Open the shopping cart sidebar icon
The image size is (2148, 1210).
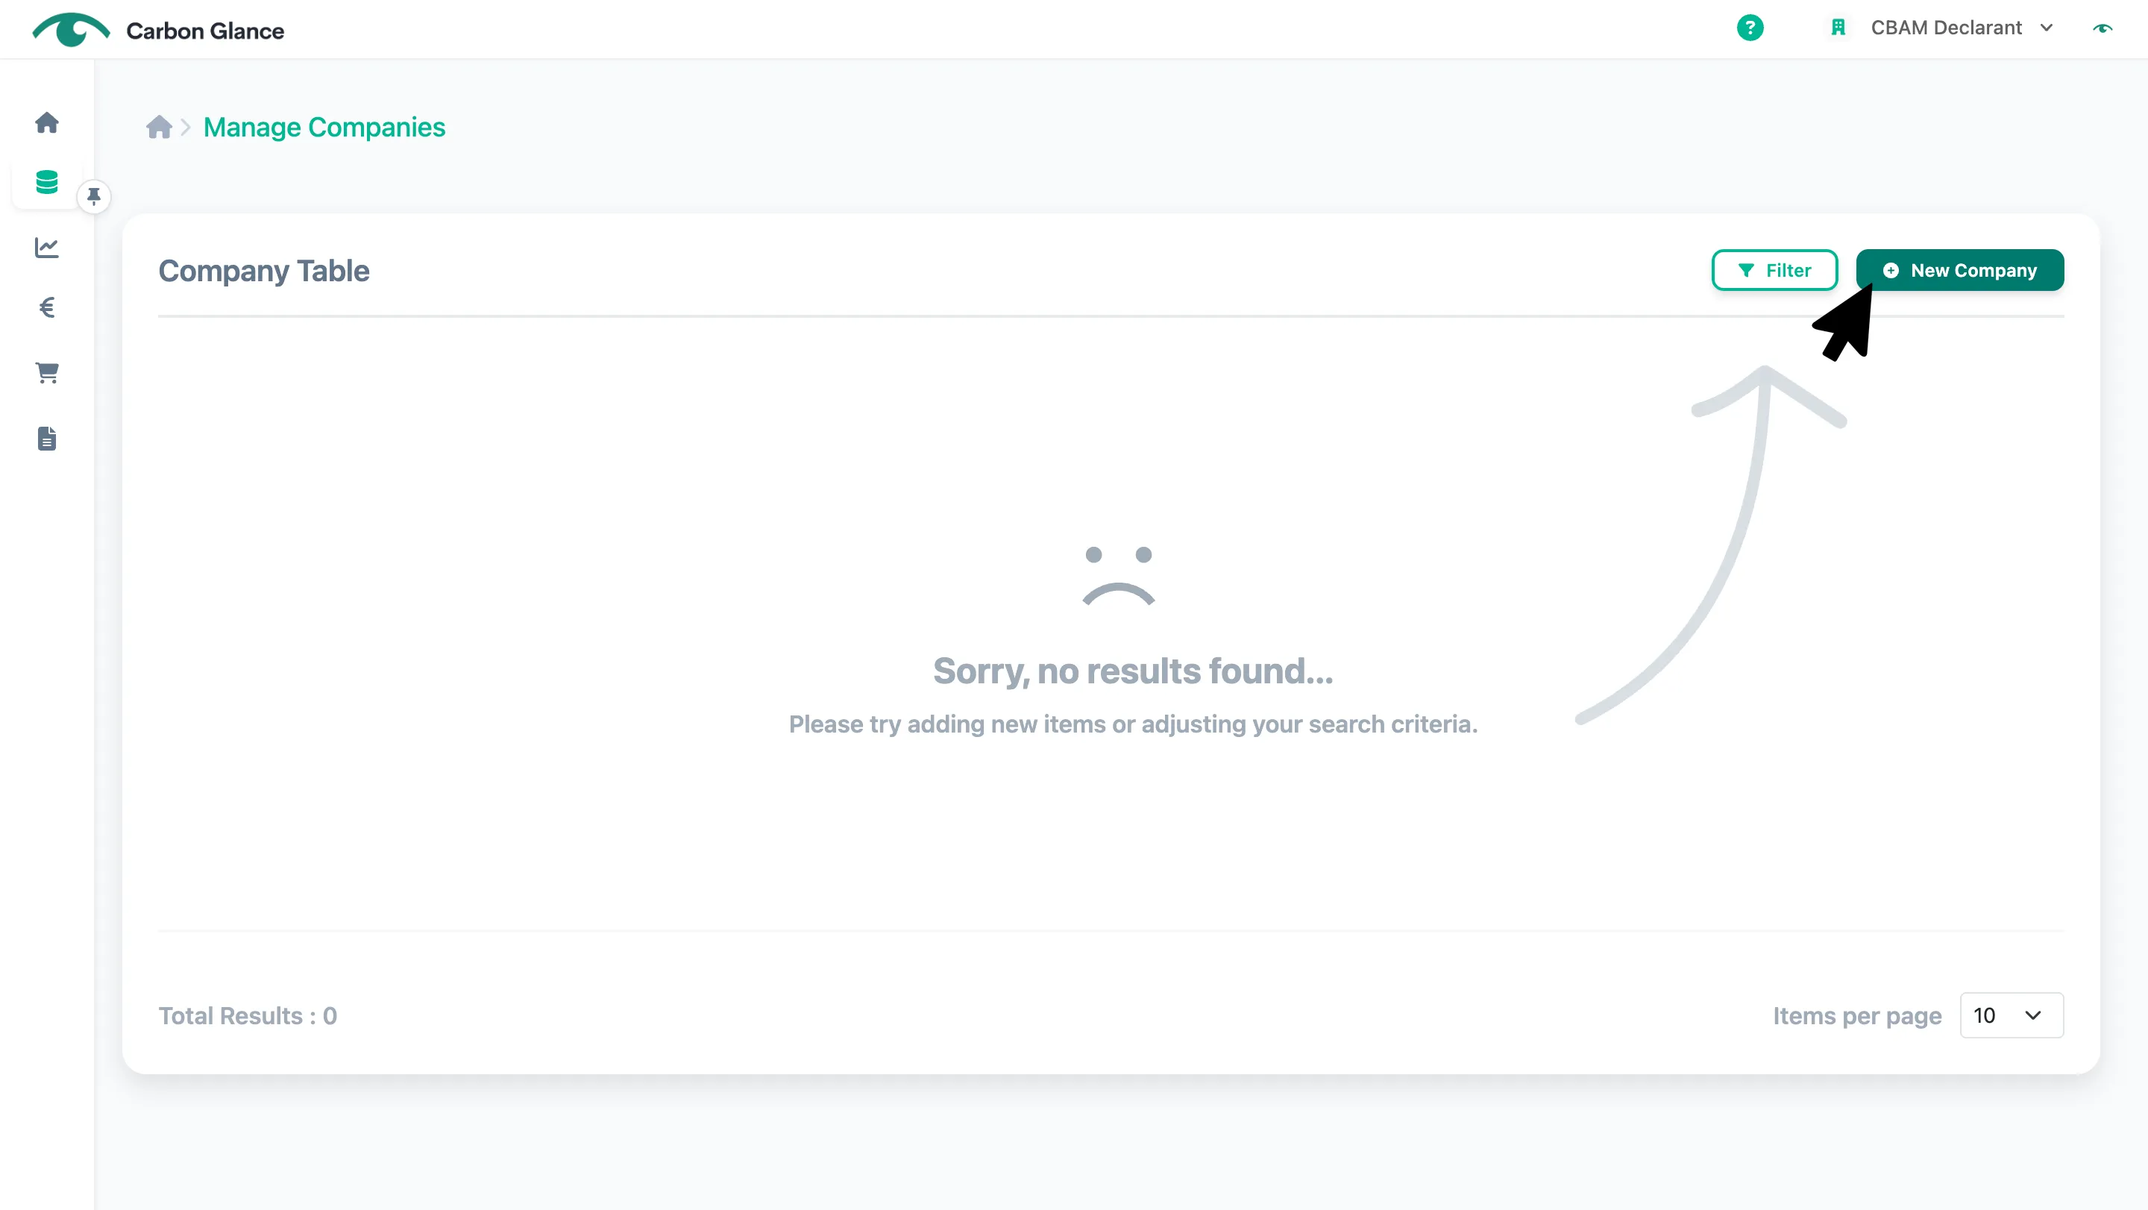point(47,373)
